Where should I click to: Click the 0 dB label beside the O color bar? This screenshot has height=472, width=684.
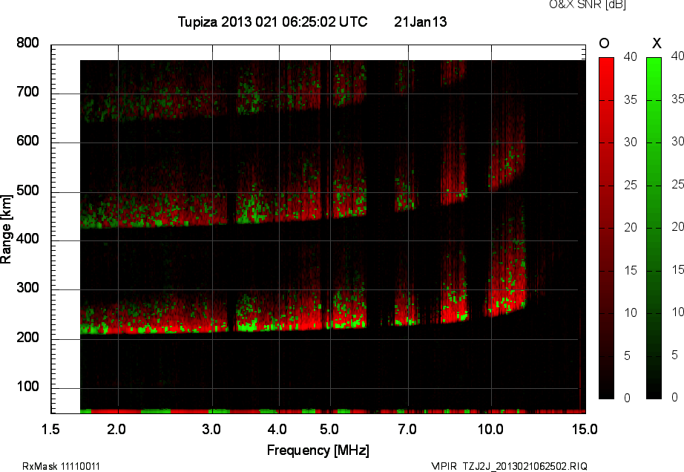pyautogui.click(x=628, y=398)
